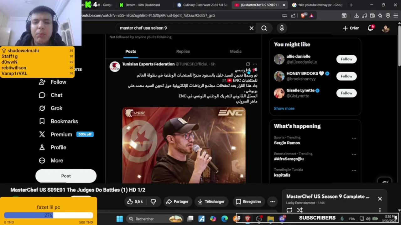Click the browser address bar URL
401x225 pixels.
point(149,15)
